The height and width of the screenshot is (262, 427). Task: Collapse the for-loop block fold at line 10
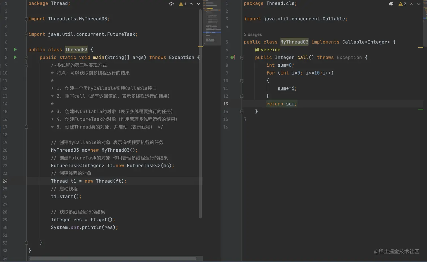coord(242,81)
